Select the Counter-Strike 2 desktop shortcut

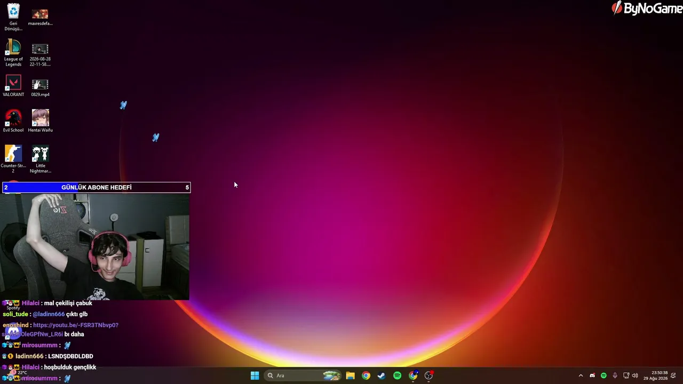(x=13, y=159)
